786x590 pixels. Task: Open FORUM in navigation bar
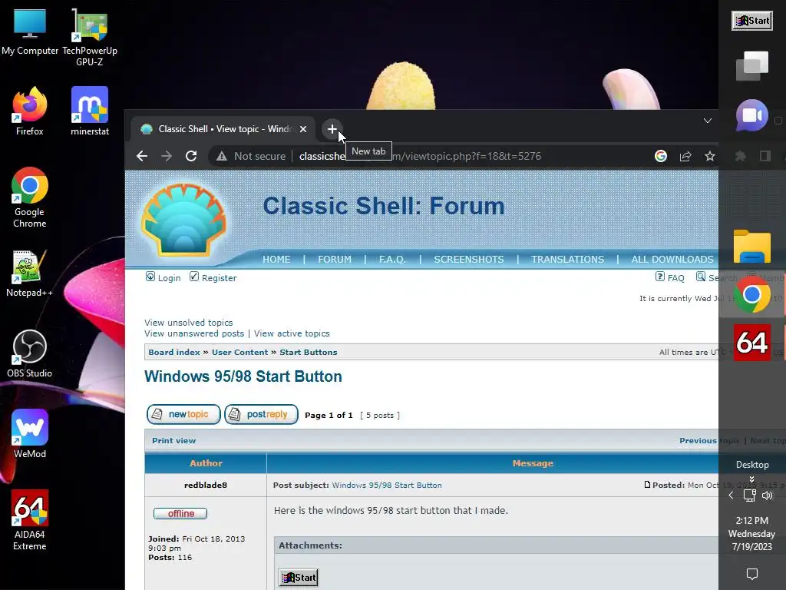[x=335, y=260]
